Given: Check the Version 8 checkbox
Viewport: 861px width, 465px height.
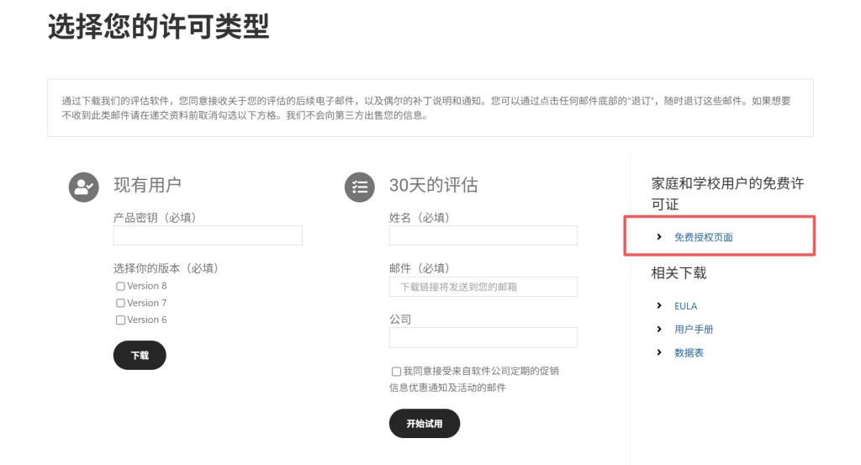Looking at the screenshot, I should 120,287.
